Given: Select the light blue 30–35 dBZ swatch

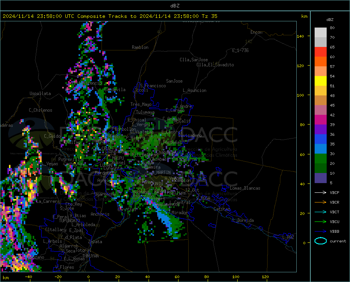Looking at the screenshot, I should point(320,149).
